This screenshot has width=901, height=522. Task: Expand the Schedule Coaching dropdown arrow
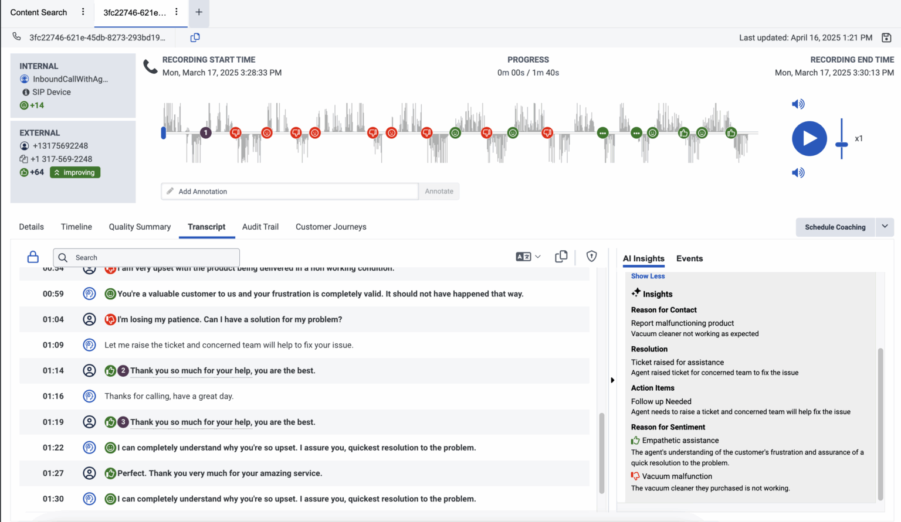point(885,227)
